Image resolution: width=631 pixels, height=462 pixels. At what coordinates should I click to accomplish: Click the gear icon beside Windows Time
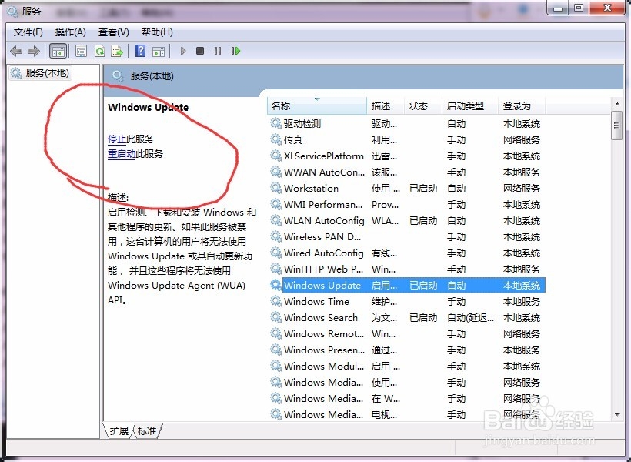tap(275, 301)
